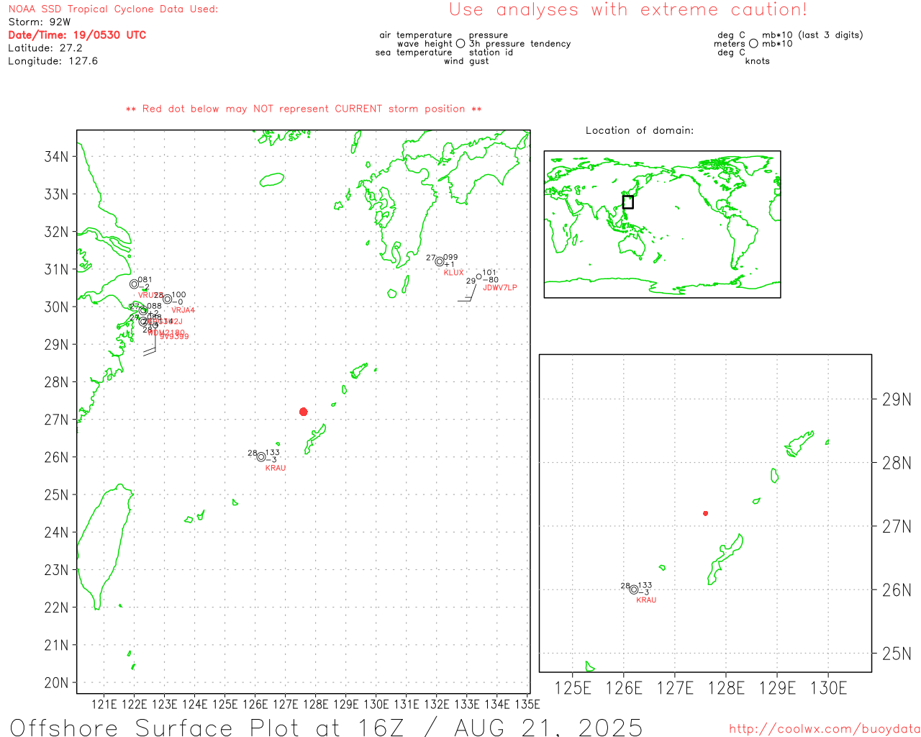The image size is (921, 737).
Task: Click 125E longitude label on inset map
Action: coord(573,688)
